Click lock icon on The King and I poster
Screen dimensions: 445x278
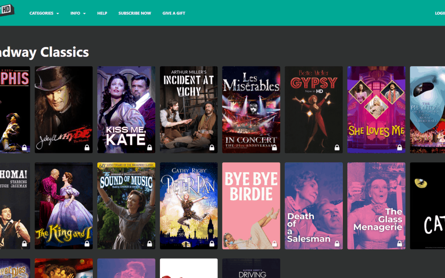87,244
